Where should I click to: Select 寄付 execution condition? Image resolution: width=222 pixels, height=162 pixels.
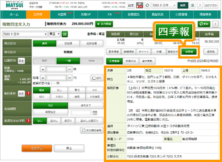point(77,90)
